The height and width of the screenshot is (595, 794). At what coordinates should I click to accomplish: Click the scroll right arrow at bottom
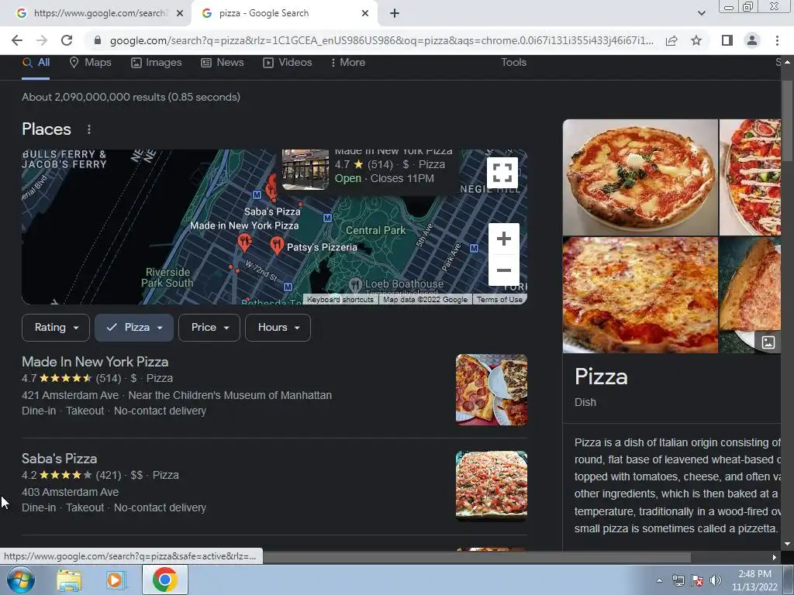[775, 558]
